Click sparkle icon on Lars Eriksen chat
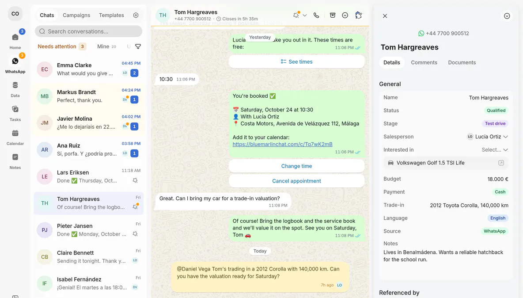This screenshot has width=523, height=298. 135,180
